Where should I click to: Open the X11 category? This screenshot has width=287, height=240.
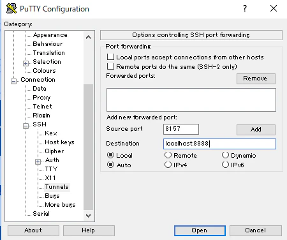(50, 178)
